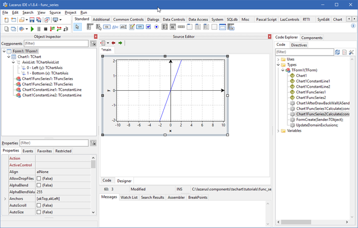Collapse the Chart1: TChart tree node
The width and height of the screenshot is (358, 228).
pos(9,57)
